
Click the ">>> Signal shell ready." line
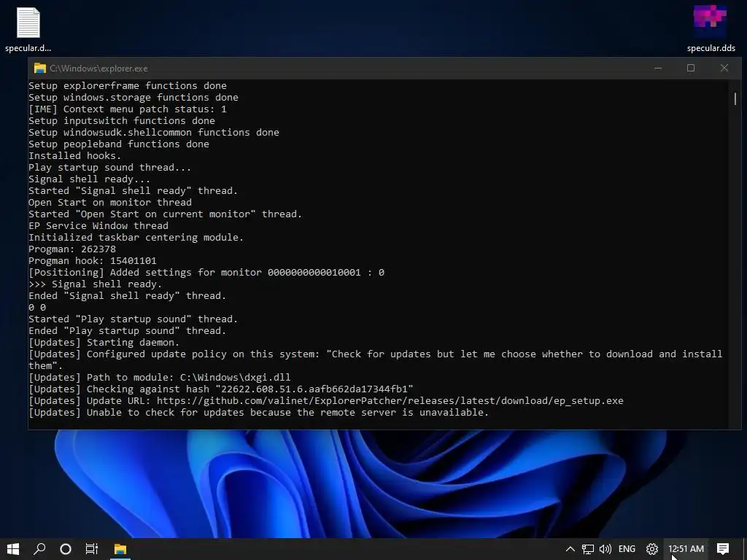click(x=95, y=284)
